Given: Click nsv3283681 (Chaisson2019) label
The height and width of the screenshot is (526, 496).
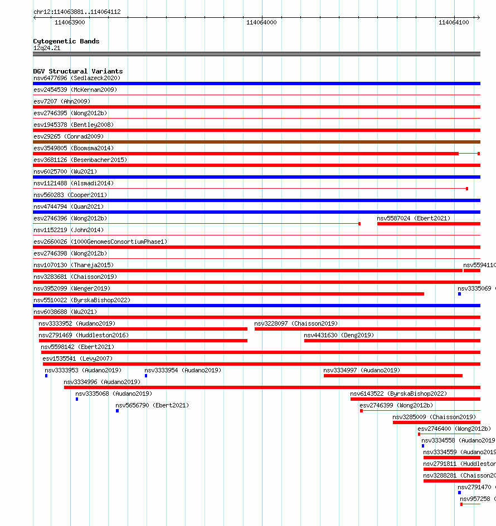Looking at the screenshot, I should [x=75, y=277].
